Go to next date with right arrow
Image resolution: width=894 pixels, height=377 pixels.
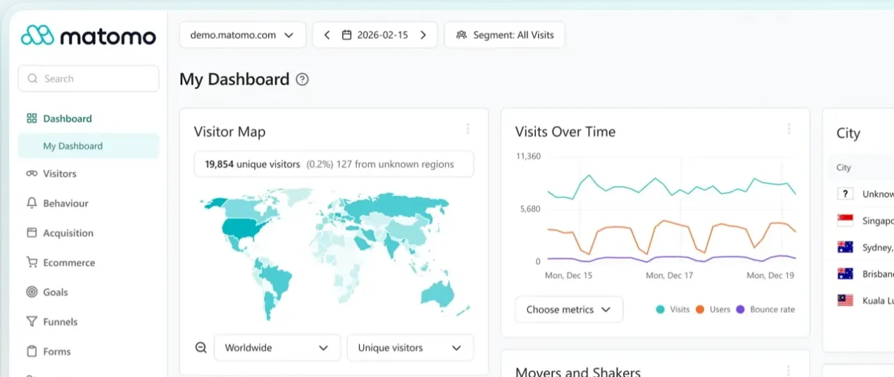423,35
